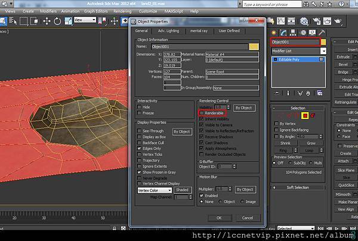This screenshot has height=241, width=358.
Task: Open the Hierarchy command panel tab
Action: [x=292, y=32]
